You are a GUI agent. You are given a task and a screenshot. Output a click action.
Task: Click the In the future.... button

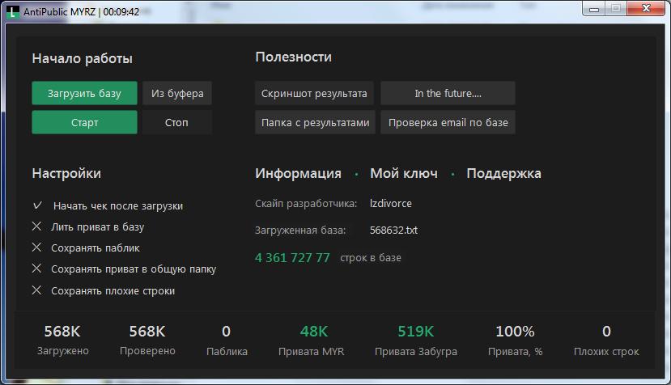[448, 93]
